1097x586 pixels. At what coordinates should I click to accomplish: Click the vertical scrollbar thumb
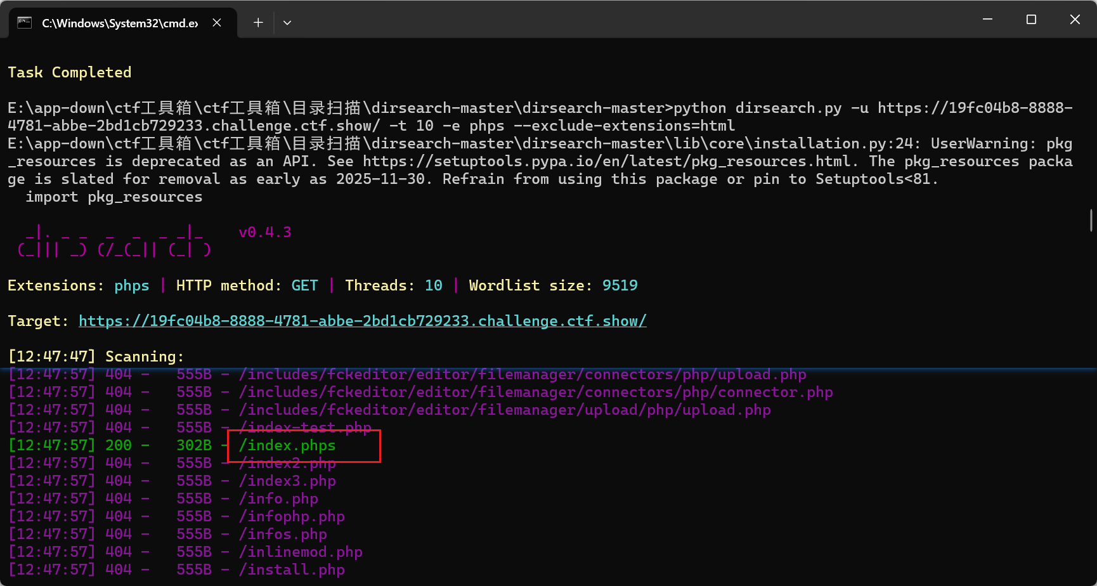click(x=1091, y=221)
